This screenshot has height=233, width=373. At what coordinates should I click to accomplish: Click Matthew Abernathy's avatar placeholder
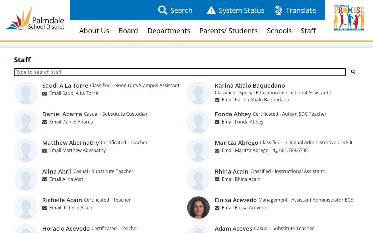[26, 150]
